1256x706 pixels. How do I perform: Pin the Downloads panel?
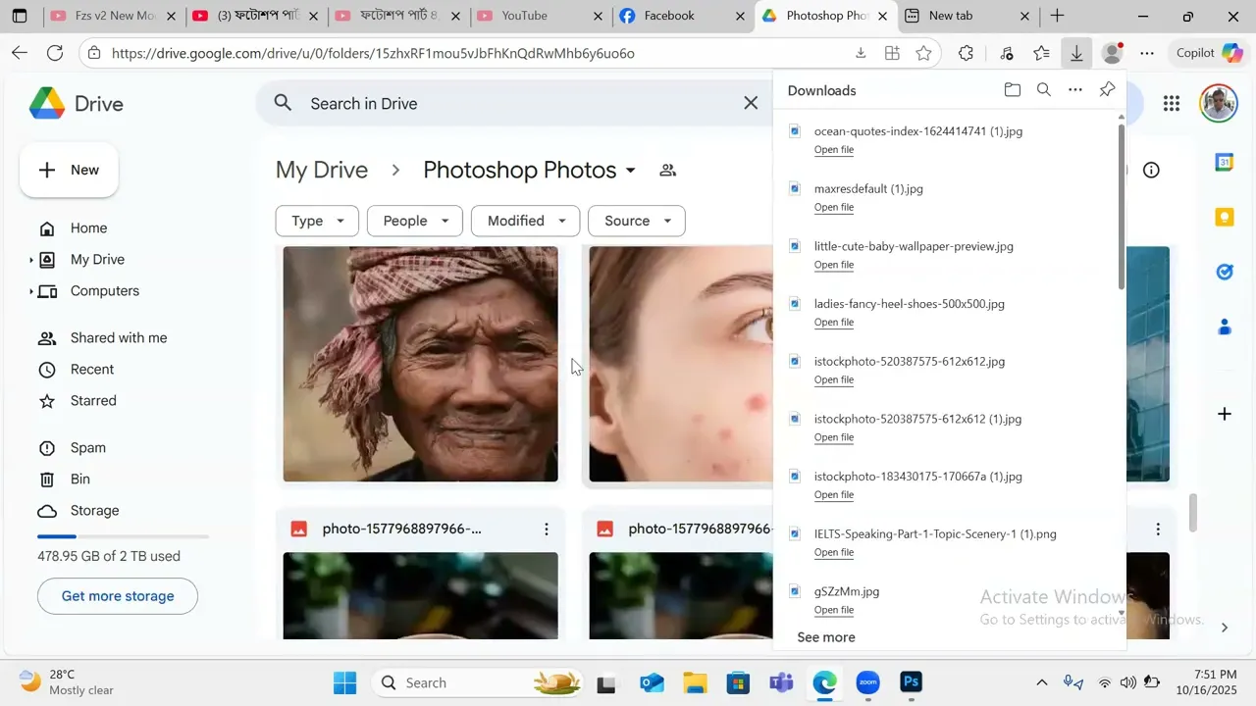(1107, 90)
